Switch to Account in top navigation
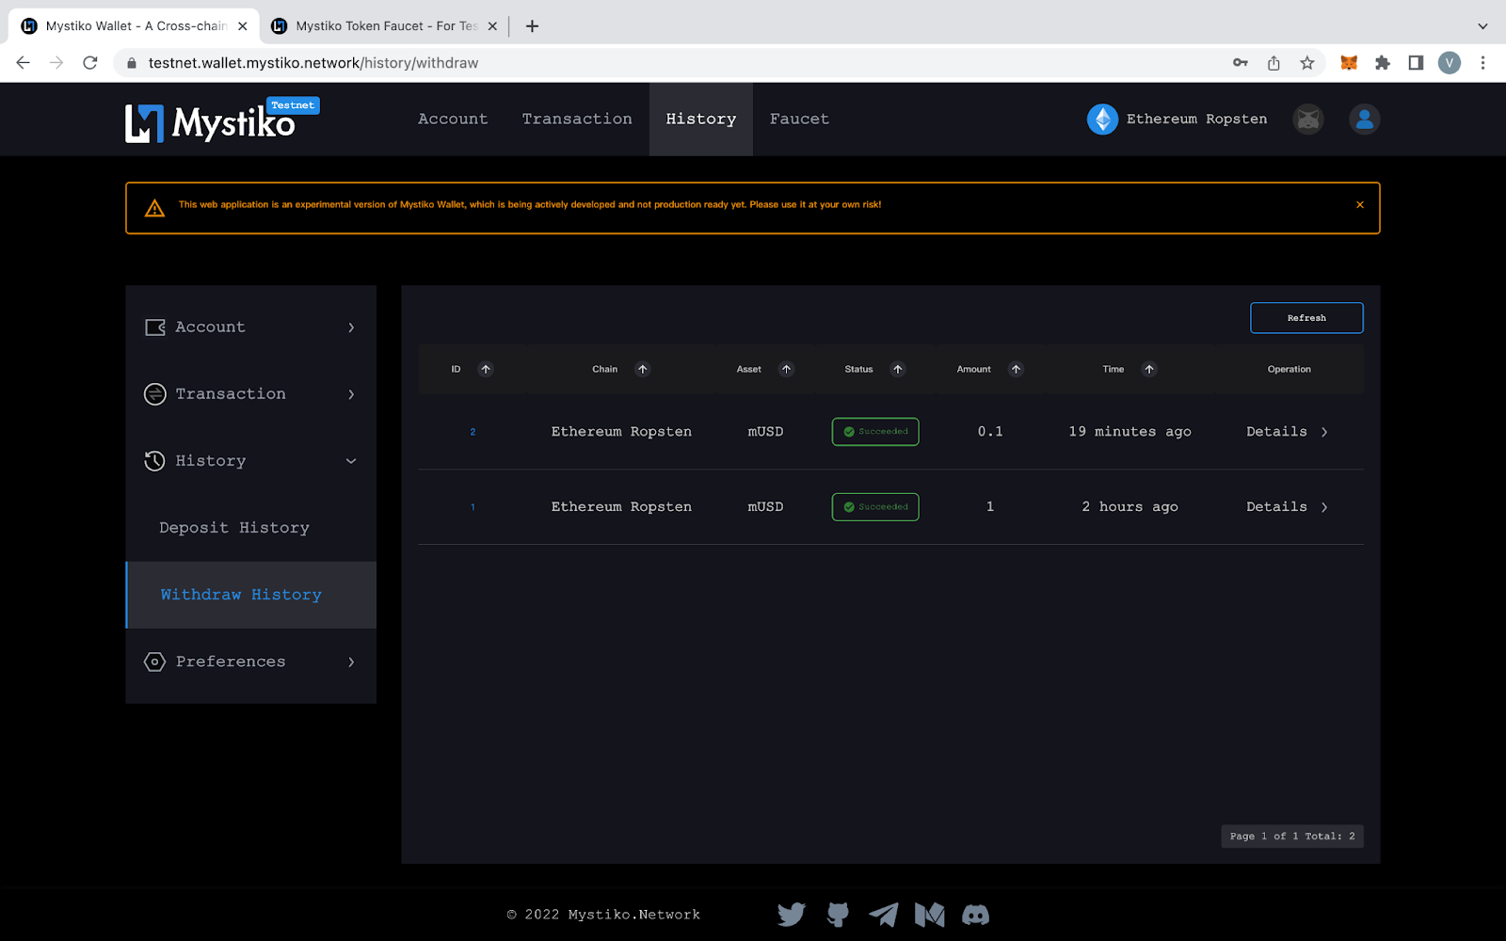The width and height of the screenshot is (1506, 941). click(x=453, y=120)
